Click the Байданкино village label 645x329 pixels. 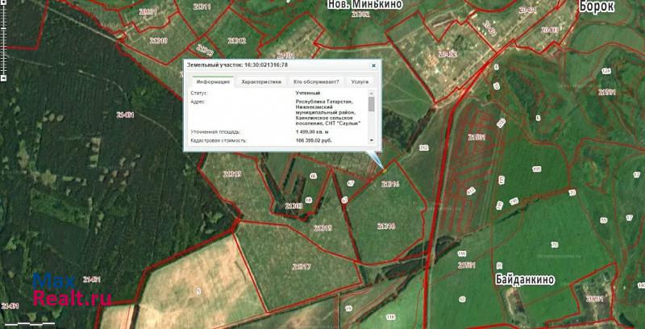pyautogui.click(x=523, y=279)
